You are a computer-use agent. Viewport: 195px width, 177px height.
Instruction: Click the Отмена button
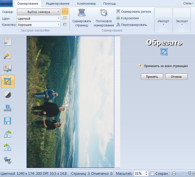[176, 77]
